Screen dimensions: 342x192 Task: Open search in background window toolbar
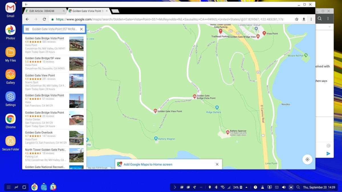tap(320, 18)
